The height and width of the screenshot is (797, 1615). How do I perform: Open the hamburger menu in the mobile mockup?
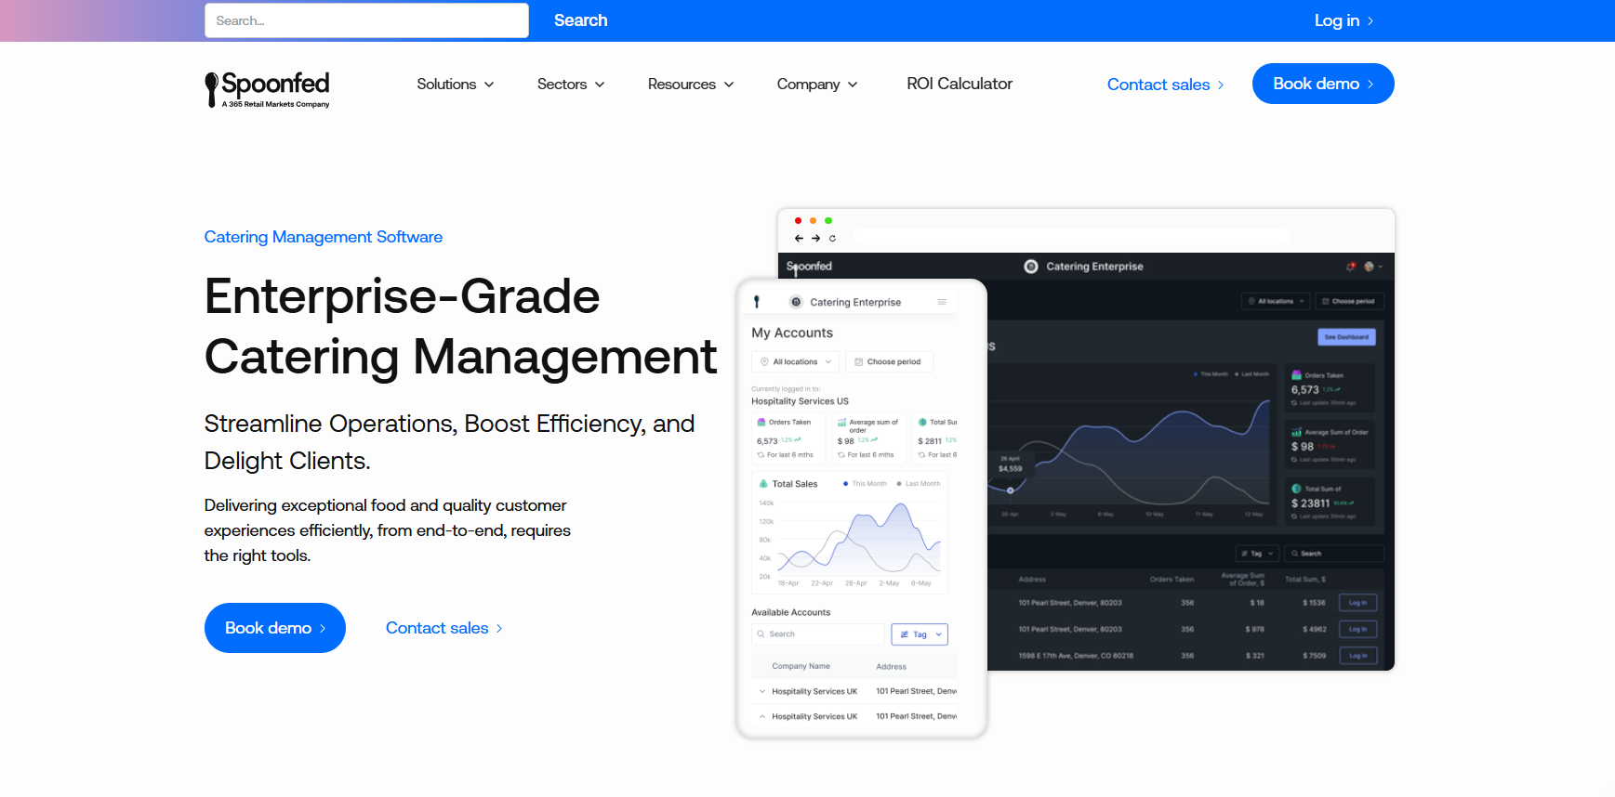click(x=942, y=302)
